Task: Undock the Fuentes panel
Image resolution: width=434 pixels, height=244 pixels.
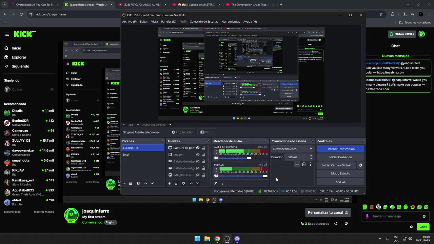Action: pos(208,141)
